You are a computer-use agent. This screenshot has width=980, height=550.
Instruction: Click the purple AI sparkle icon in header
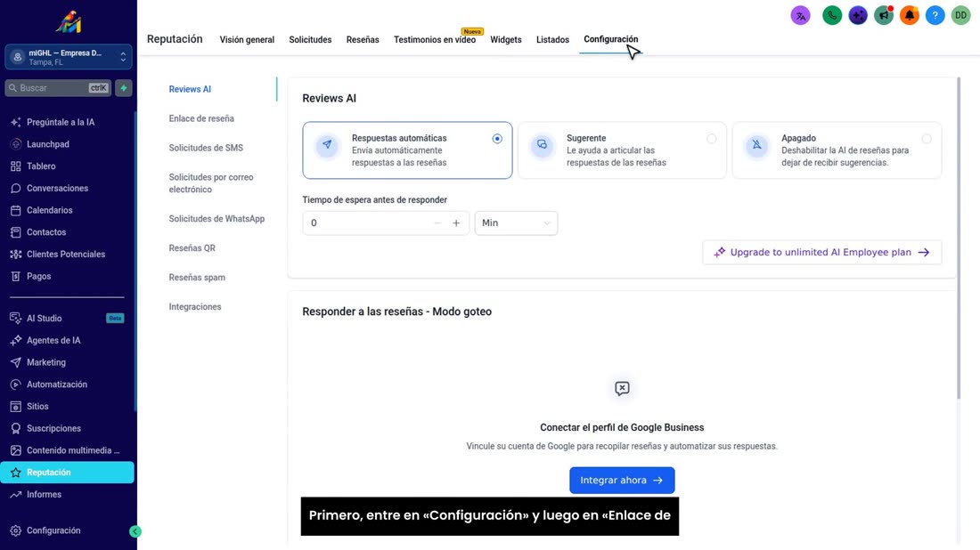[858, 16]
